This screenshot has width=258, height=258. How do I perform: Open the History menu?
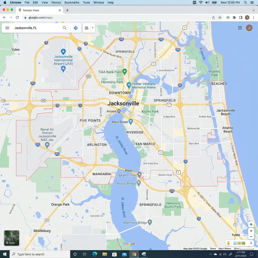coord(56,3)
